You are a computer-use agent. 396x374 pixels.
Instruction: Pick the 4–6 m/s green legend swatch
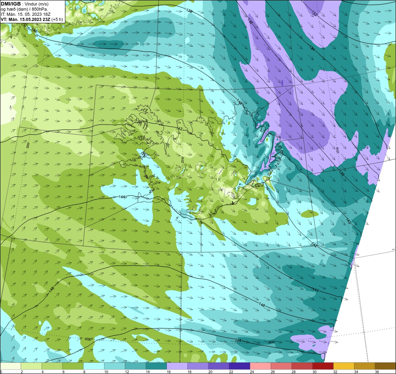52,366
